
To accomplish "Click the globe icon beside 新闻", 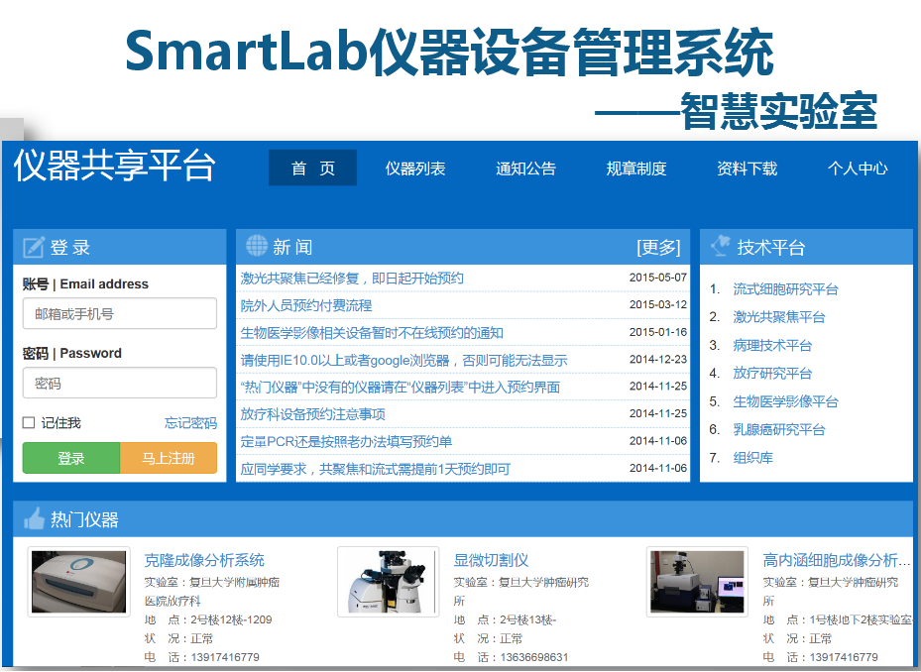I will pyautogui.click(x=257, y=246).
